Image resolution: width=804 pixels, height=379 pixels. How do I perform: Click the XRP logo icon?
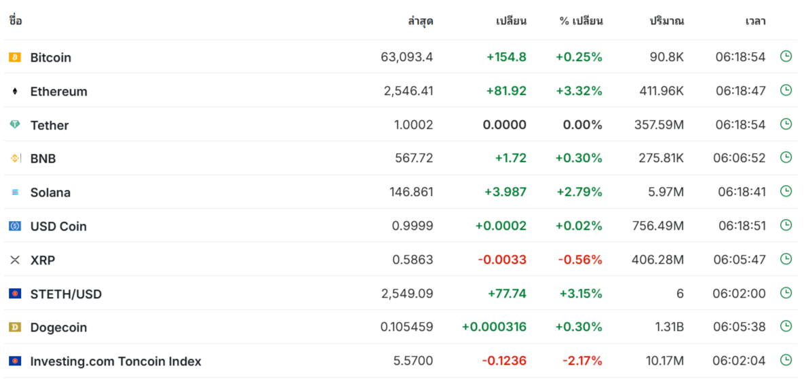[x=15, y=260]
